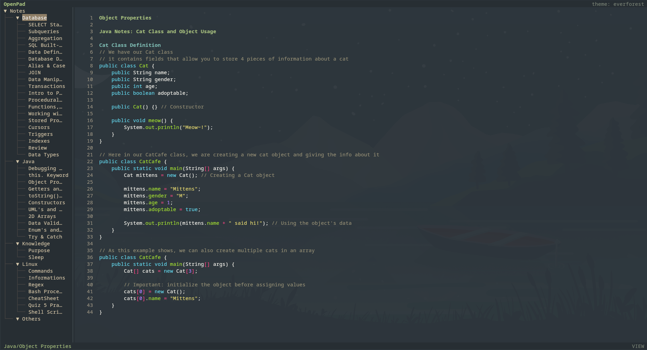Open the Data Manip… note
Screen dimensions: 647x350
[45, 79]
